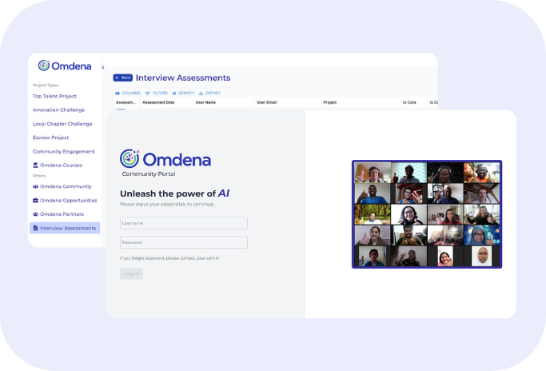The width and height of the screenshot is (546, 371).
Task: Click the Interview Assessments page heading
Action: [183, 78]
